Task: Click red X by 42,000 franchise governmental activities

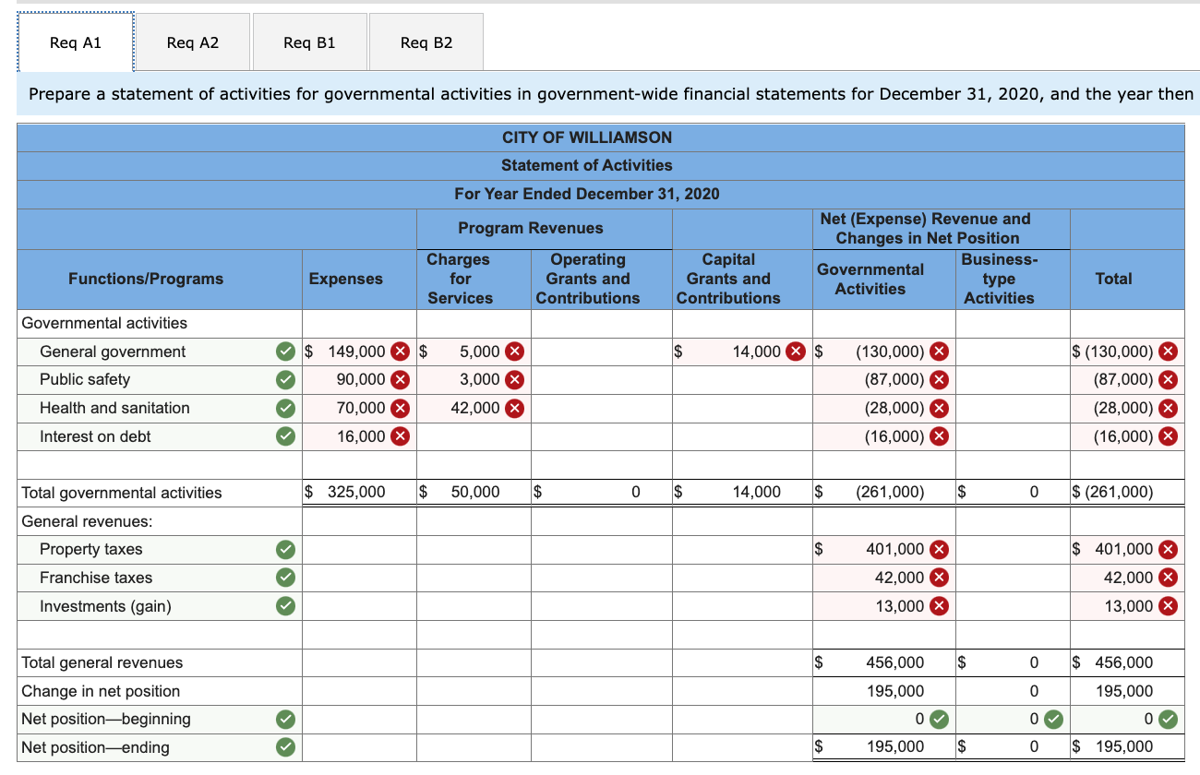Action: coord(938,578)
